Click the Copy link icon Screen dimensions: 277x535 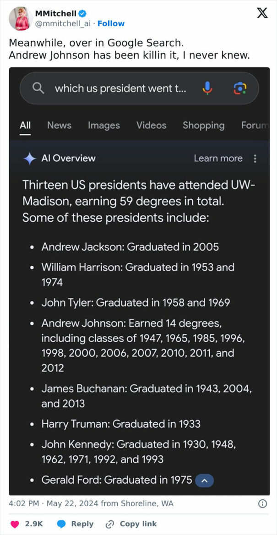110,524
